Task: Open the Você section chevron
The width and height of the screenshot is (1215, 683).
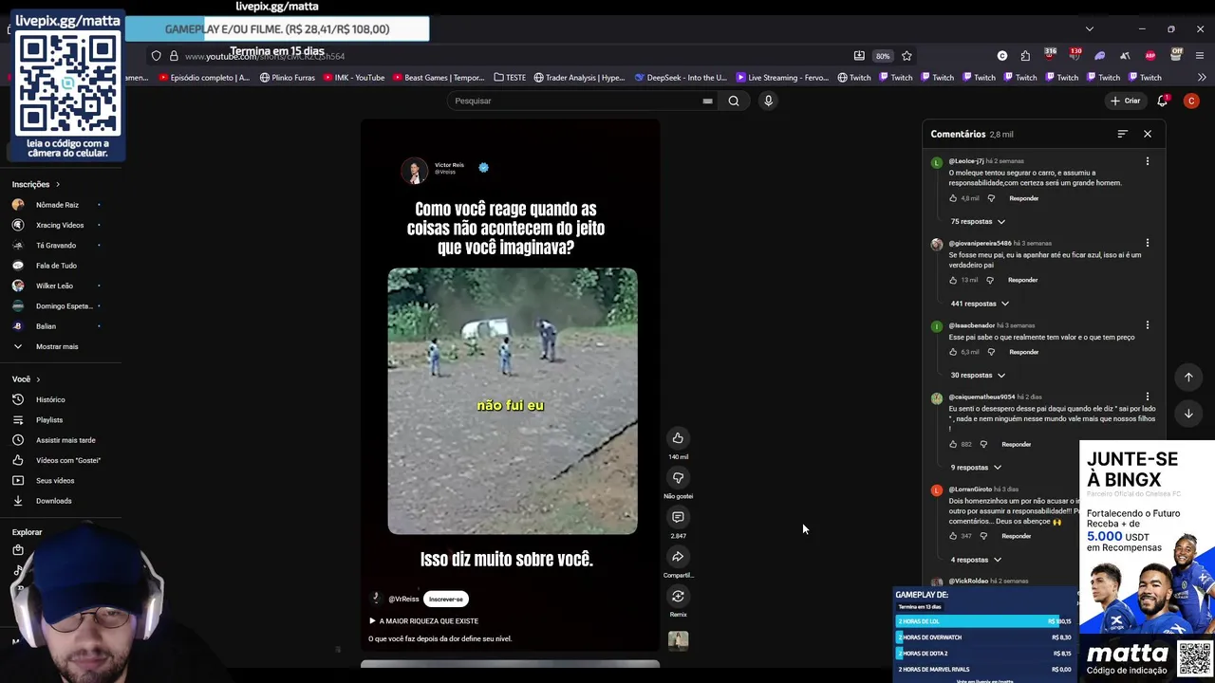Action: 38,379
